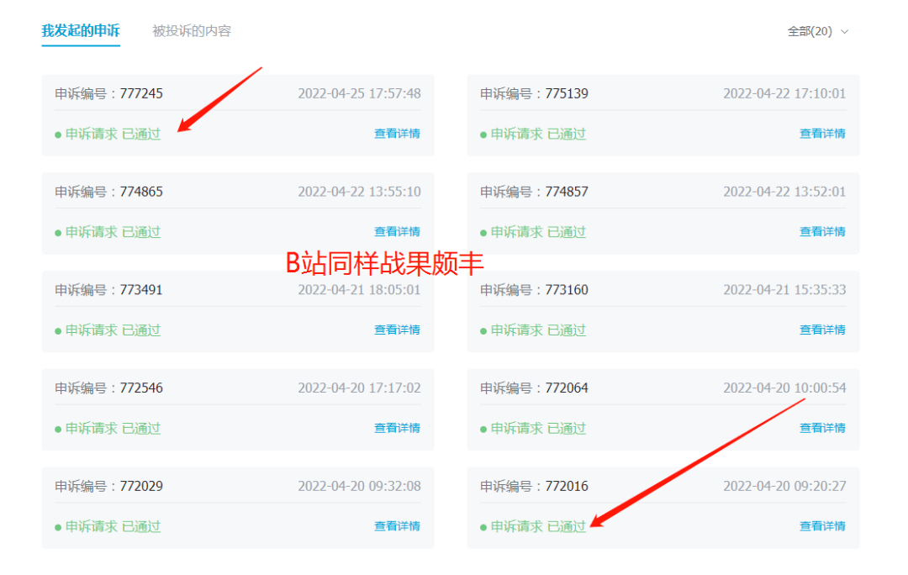Switch to 我发起的申诉 tab
Viewport: 908px width, 575px height.
[x=81, y=31]
